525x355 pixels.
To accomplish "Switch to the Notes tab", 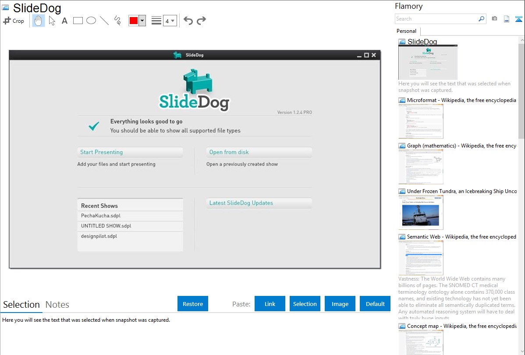I will pos(57,305).
